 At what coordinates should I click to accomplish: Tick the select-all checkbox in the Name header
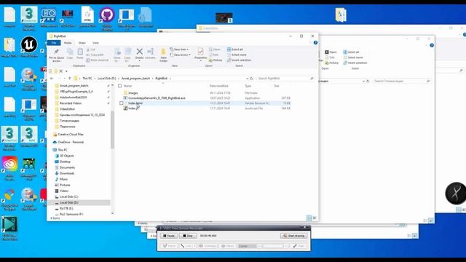pyautogui.click(x=119, y=86)
